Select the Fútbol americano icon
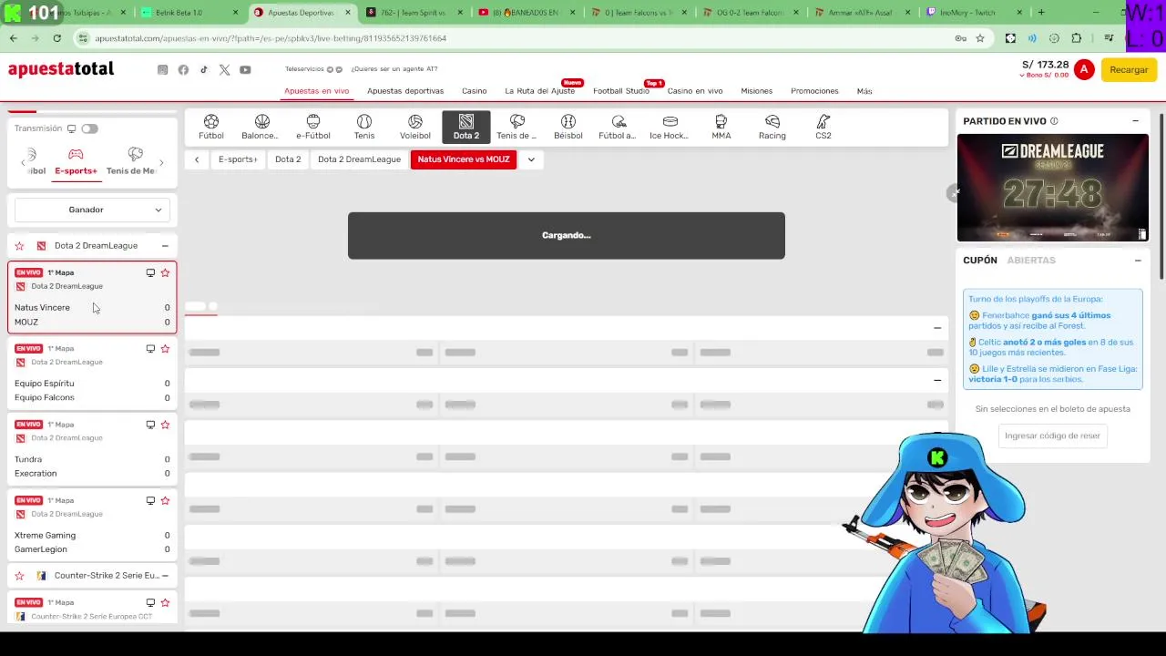Viewport: 1166px width, 656px height. [619, 127]
